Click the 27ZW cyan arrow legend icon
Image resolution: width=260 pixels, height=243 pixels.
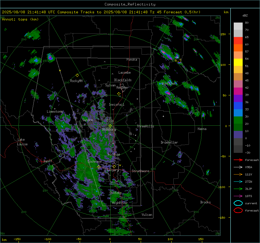click(238, 182)
